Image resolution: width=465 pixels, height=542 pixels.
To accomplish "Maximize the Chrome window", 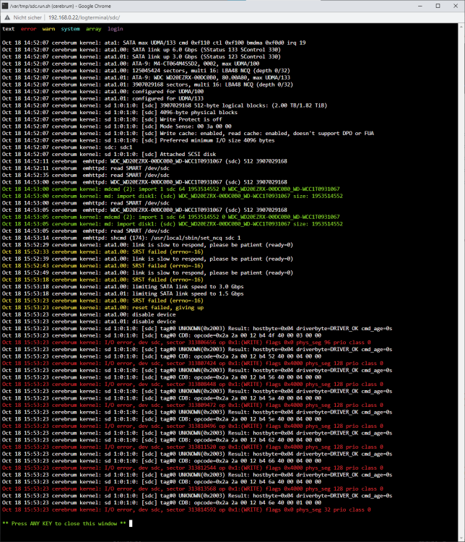I will point(438,6).
